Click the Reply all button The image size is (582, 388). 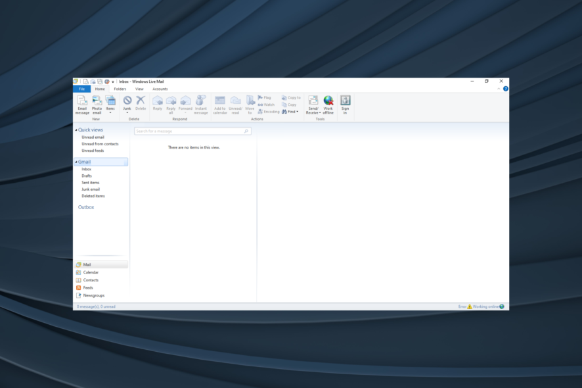tap(171, 105)
